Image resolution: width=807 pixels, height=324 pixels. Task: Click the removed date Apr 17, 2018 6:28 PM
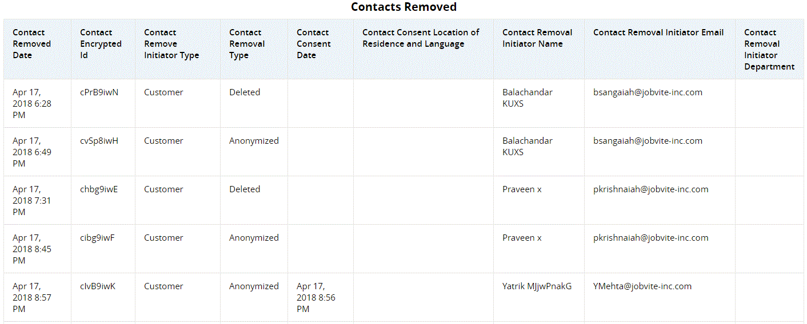(32, 103)
